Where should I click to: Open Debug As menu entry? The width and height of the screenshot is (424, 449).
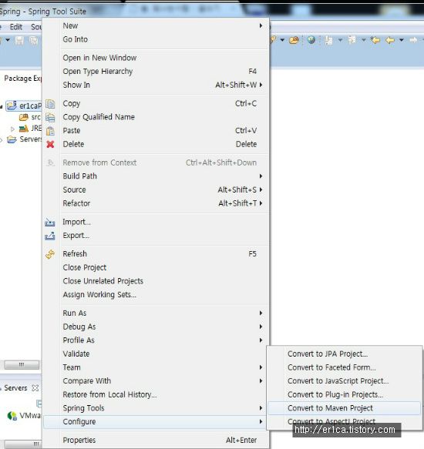tap(156, 327)
